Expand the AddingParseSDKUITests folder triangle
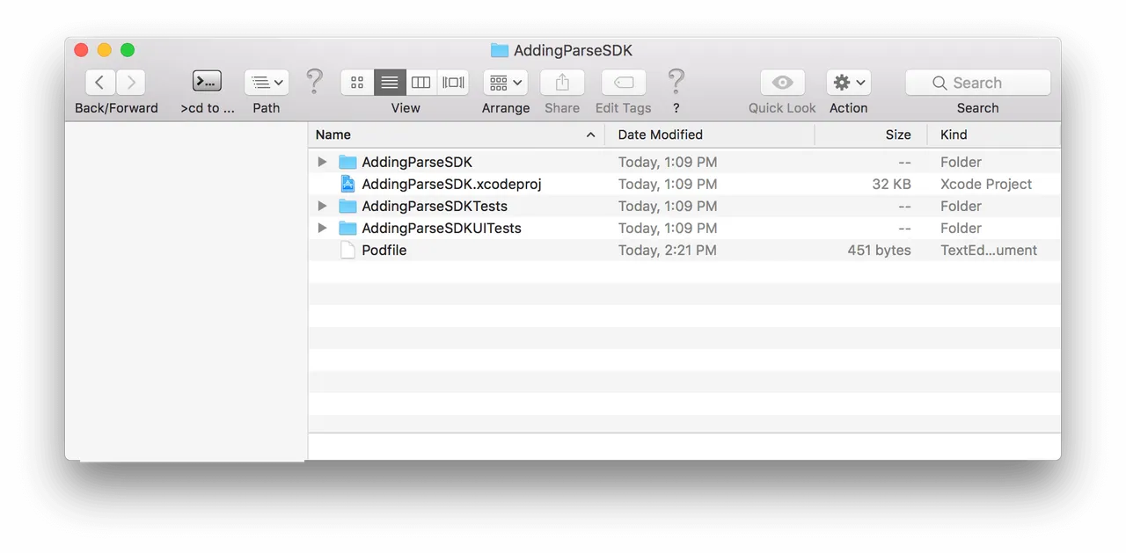Viewport: 1126px width, 553px height. tap(322, 228)
